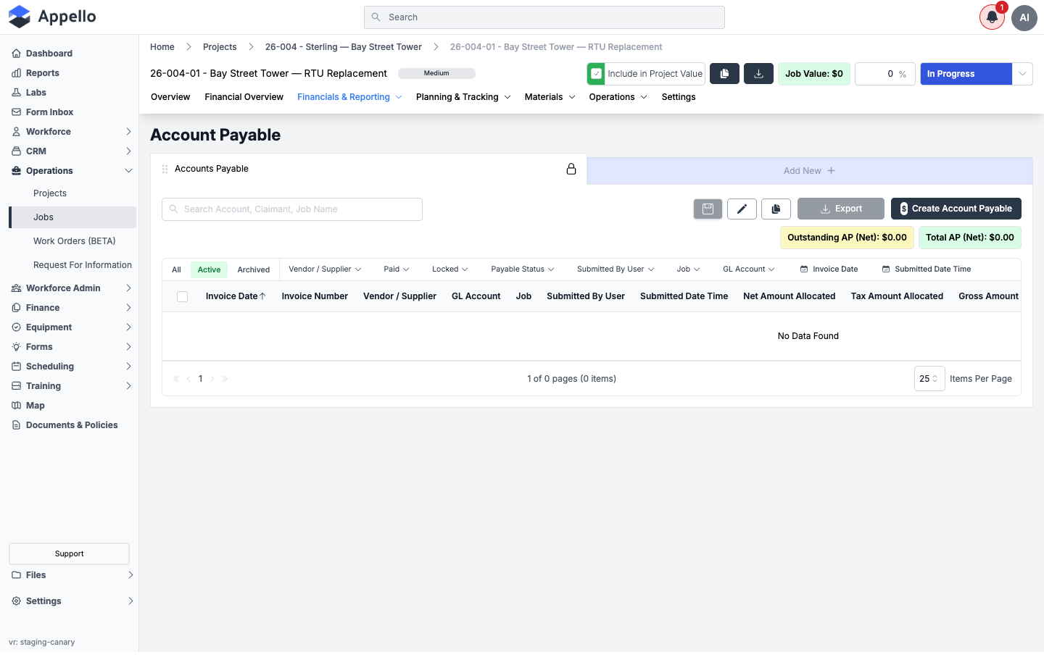Click the job percentage complete field
Viewport: 1044px width, 665px height.
pyautogui.click(x=885, y=74)
